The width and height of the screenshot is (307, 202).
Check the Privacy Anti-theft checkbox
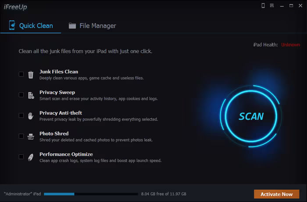point(21,115)
